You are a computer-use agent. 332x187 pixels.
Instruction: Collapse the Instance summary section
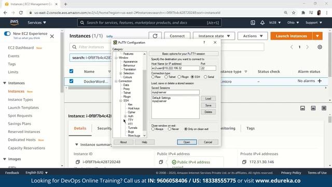point(77,144)
